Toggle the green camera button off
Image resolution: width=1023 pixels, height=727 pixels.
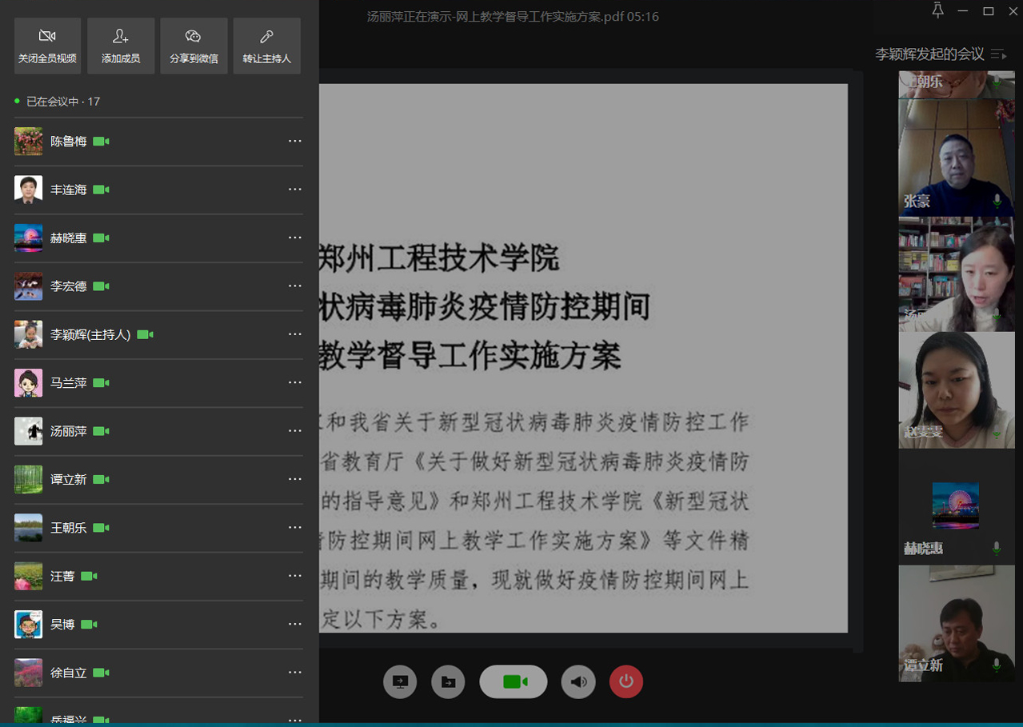(513, 681)
